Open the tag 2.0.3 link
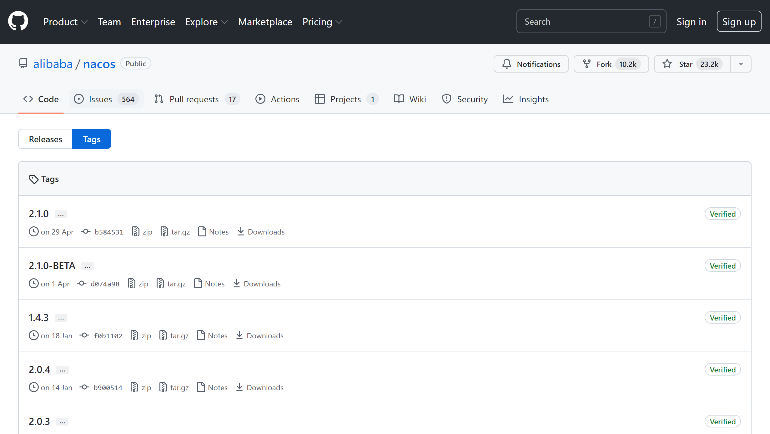This screenshot has height=434, width=770. [39, 421]
